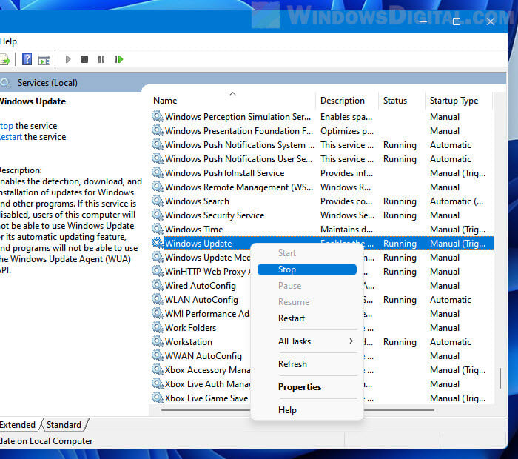Click the gear icon beside Xbox Accessory Management

pos(158,369)
